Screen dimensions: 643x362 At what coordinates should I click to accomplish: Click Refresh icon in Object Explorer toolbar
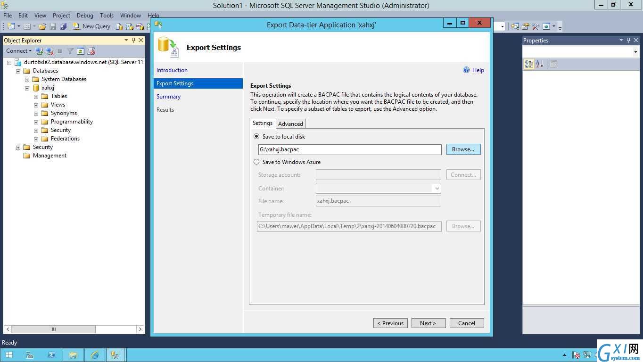coord(81,51)
